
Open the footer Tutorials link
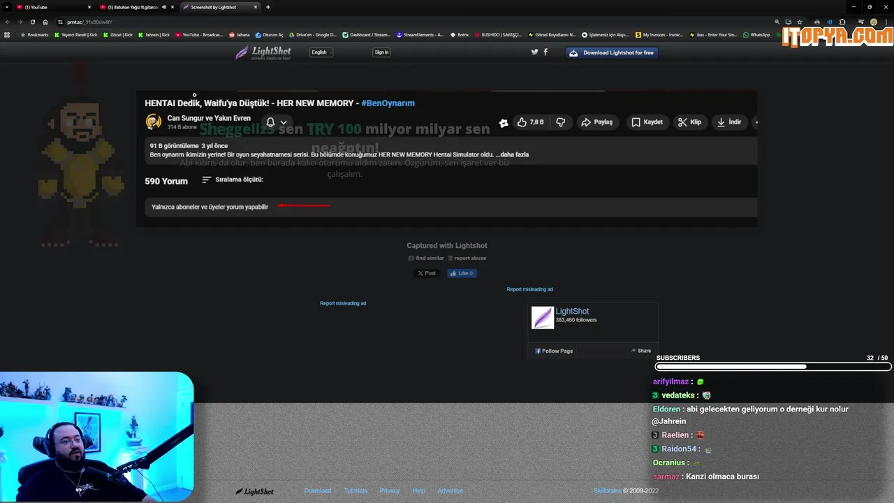[356, 490]
